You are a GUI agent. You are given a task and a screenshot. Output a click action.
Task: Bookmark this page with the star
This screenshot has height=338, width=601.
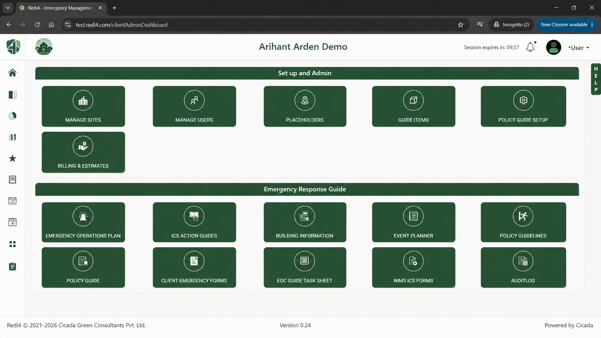pyautogui.click(x=460, y=25)
